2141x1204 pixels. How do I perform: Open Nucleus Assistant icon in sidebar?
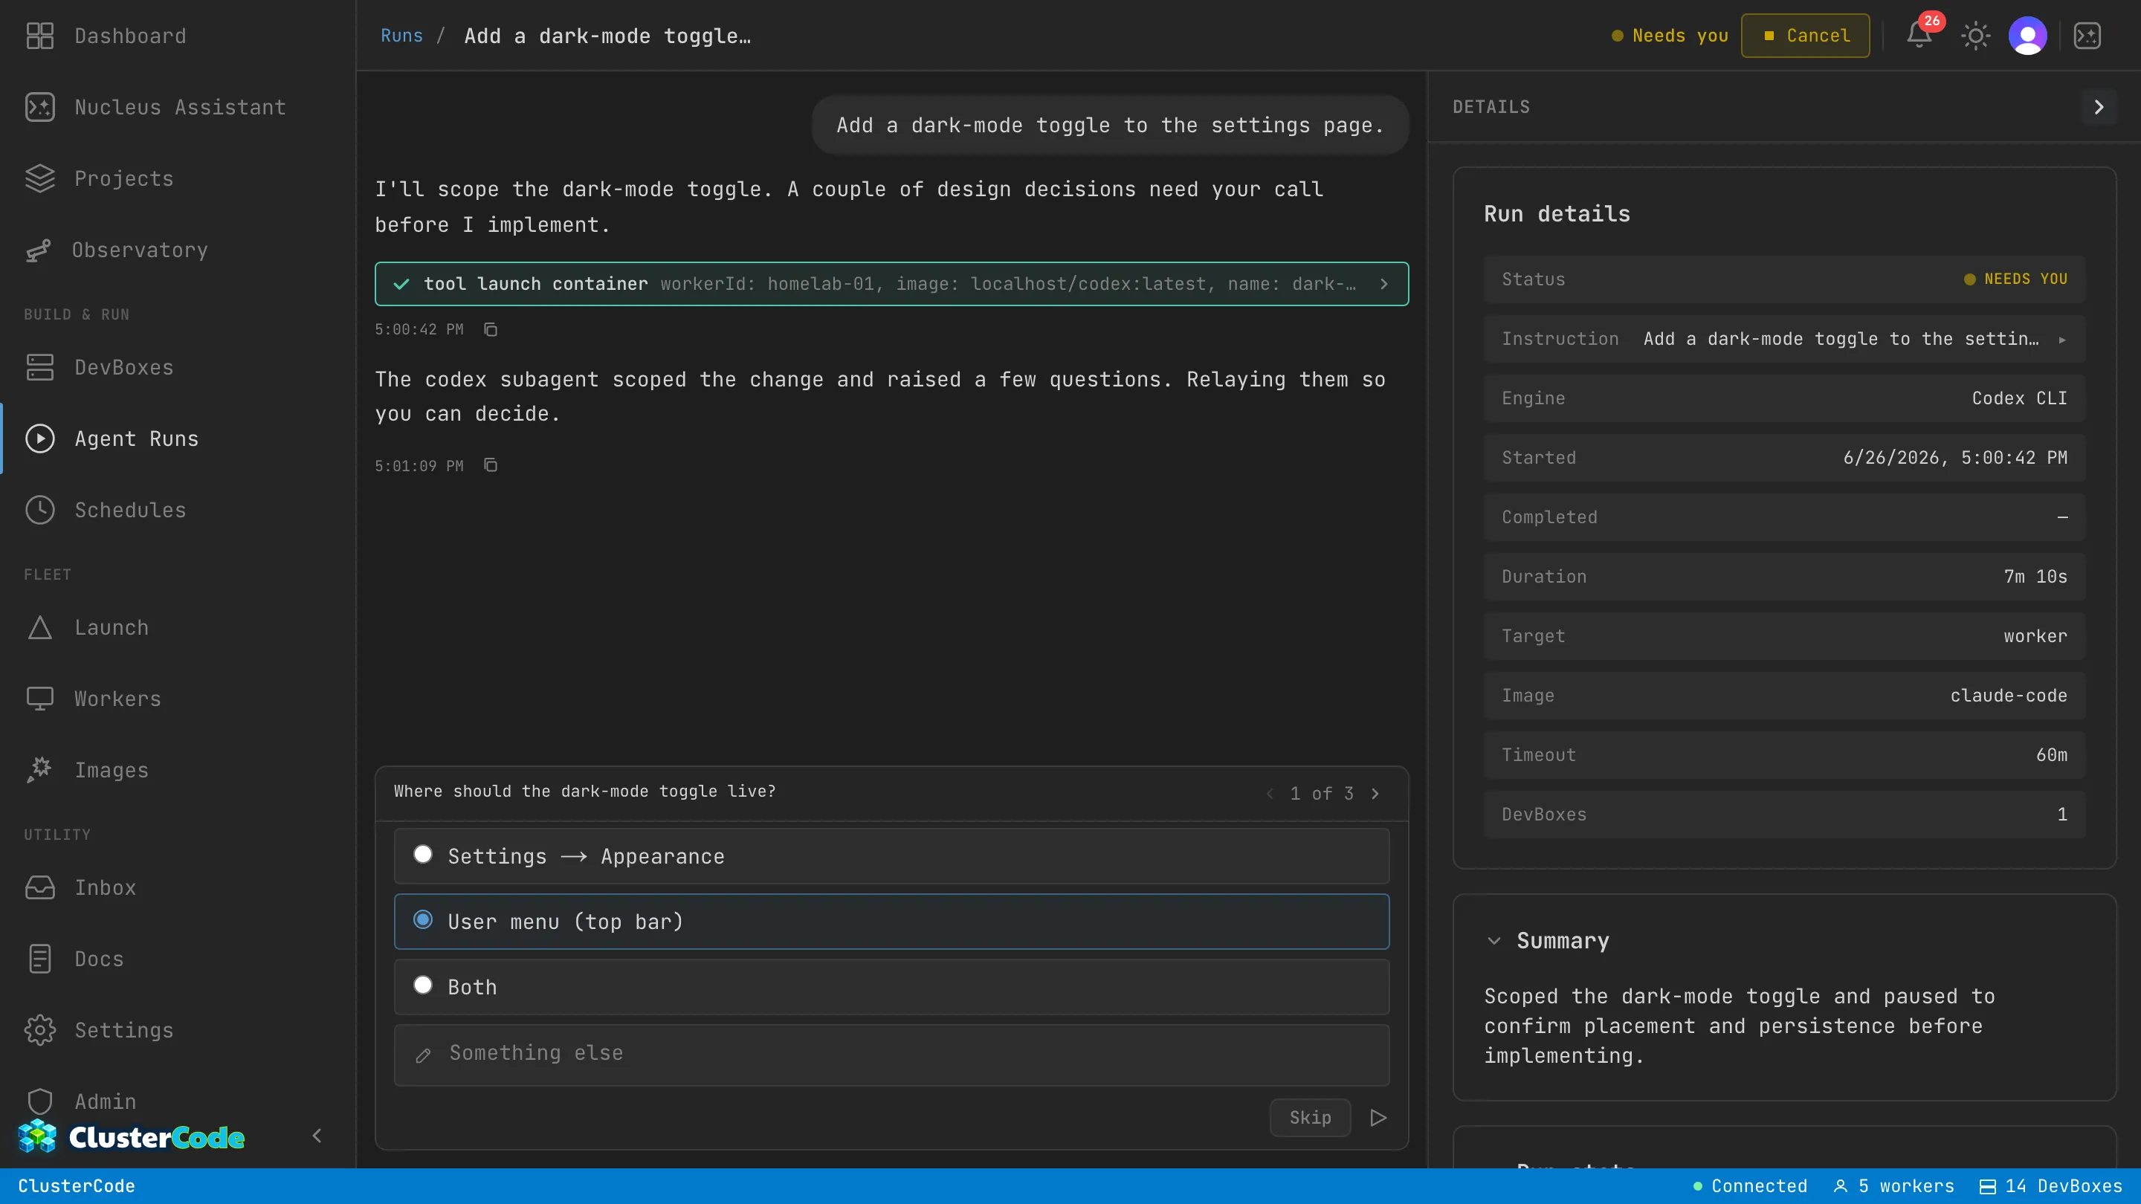(x=40, y=107)
